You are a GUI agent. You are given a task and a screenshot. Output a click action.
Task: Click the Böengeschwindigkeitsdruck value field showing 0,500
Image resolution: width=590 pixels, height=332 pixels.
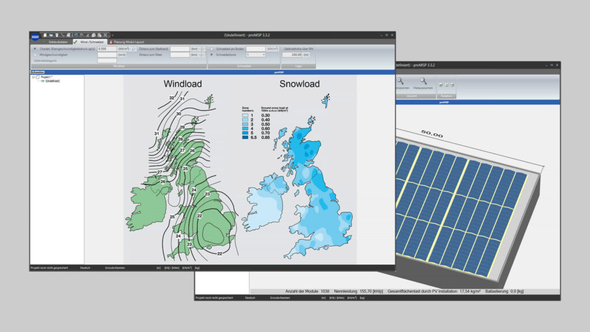point(107,49)
